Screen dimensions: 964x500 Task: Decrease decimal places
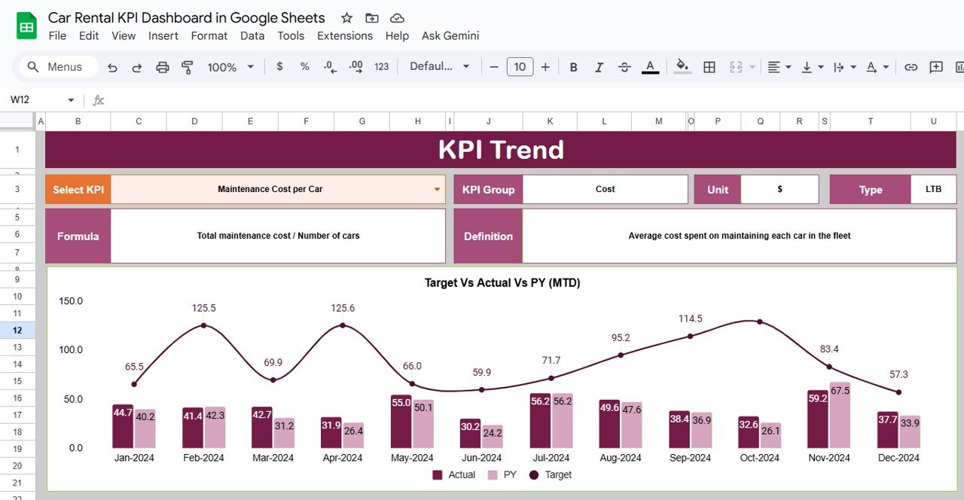click(x=329, y=67)
